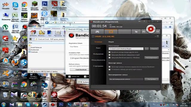Click WinRAR up one level icon

pos(30,39)
